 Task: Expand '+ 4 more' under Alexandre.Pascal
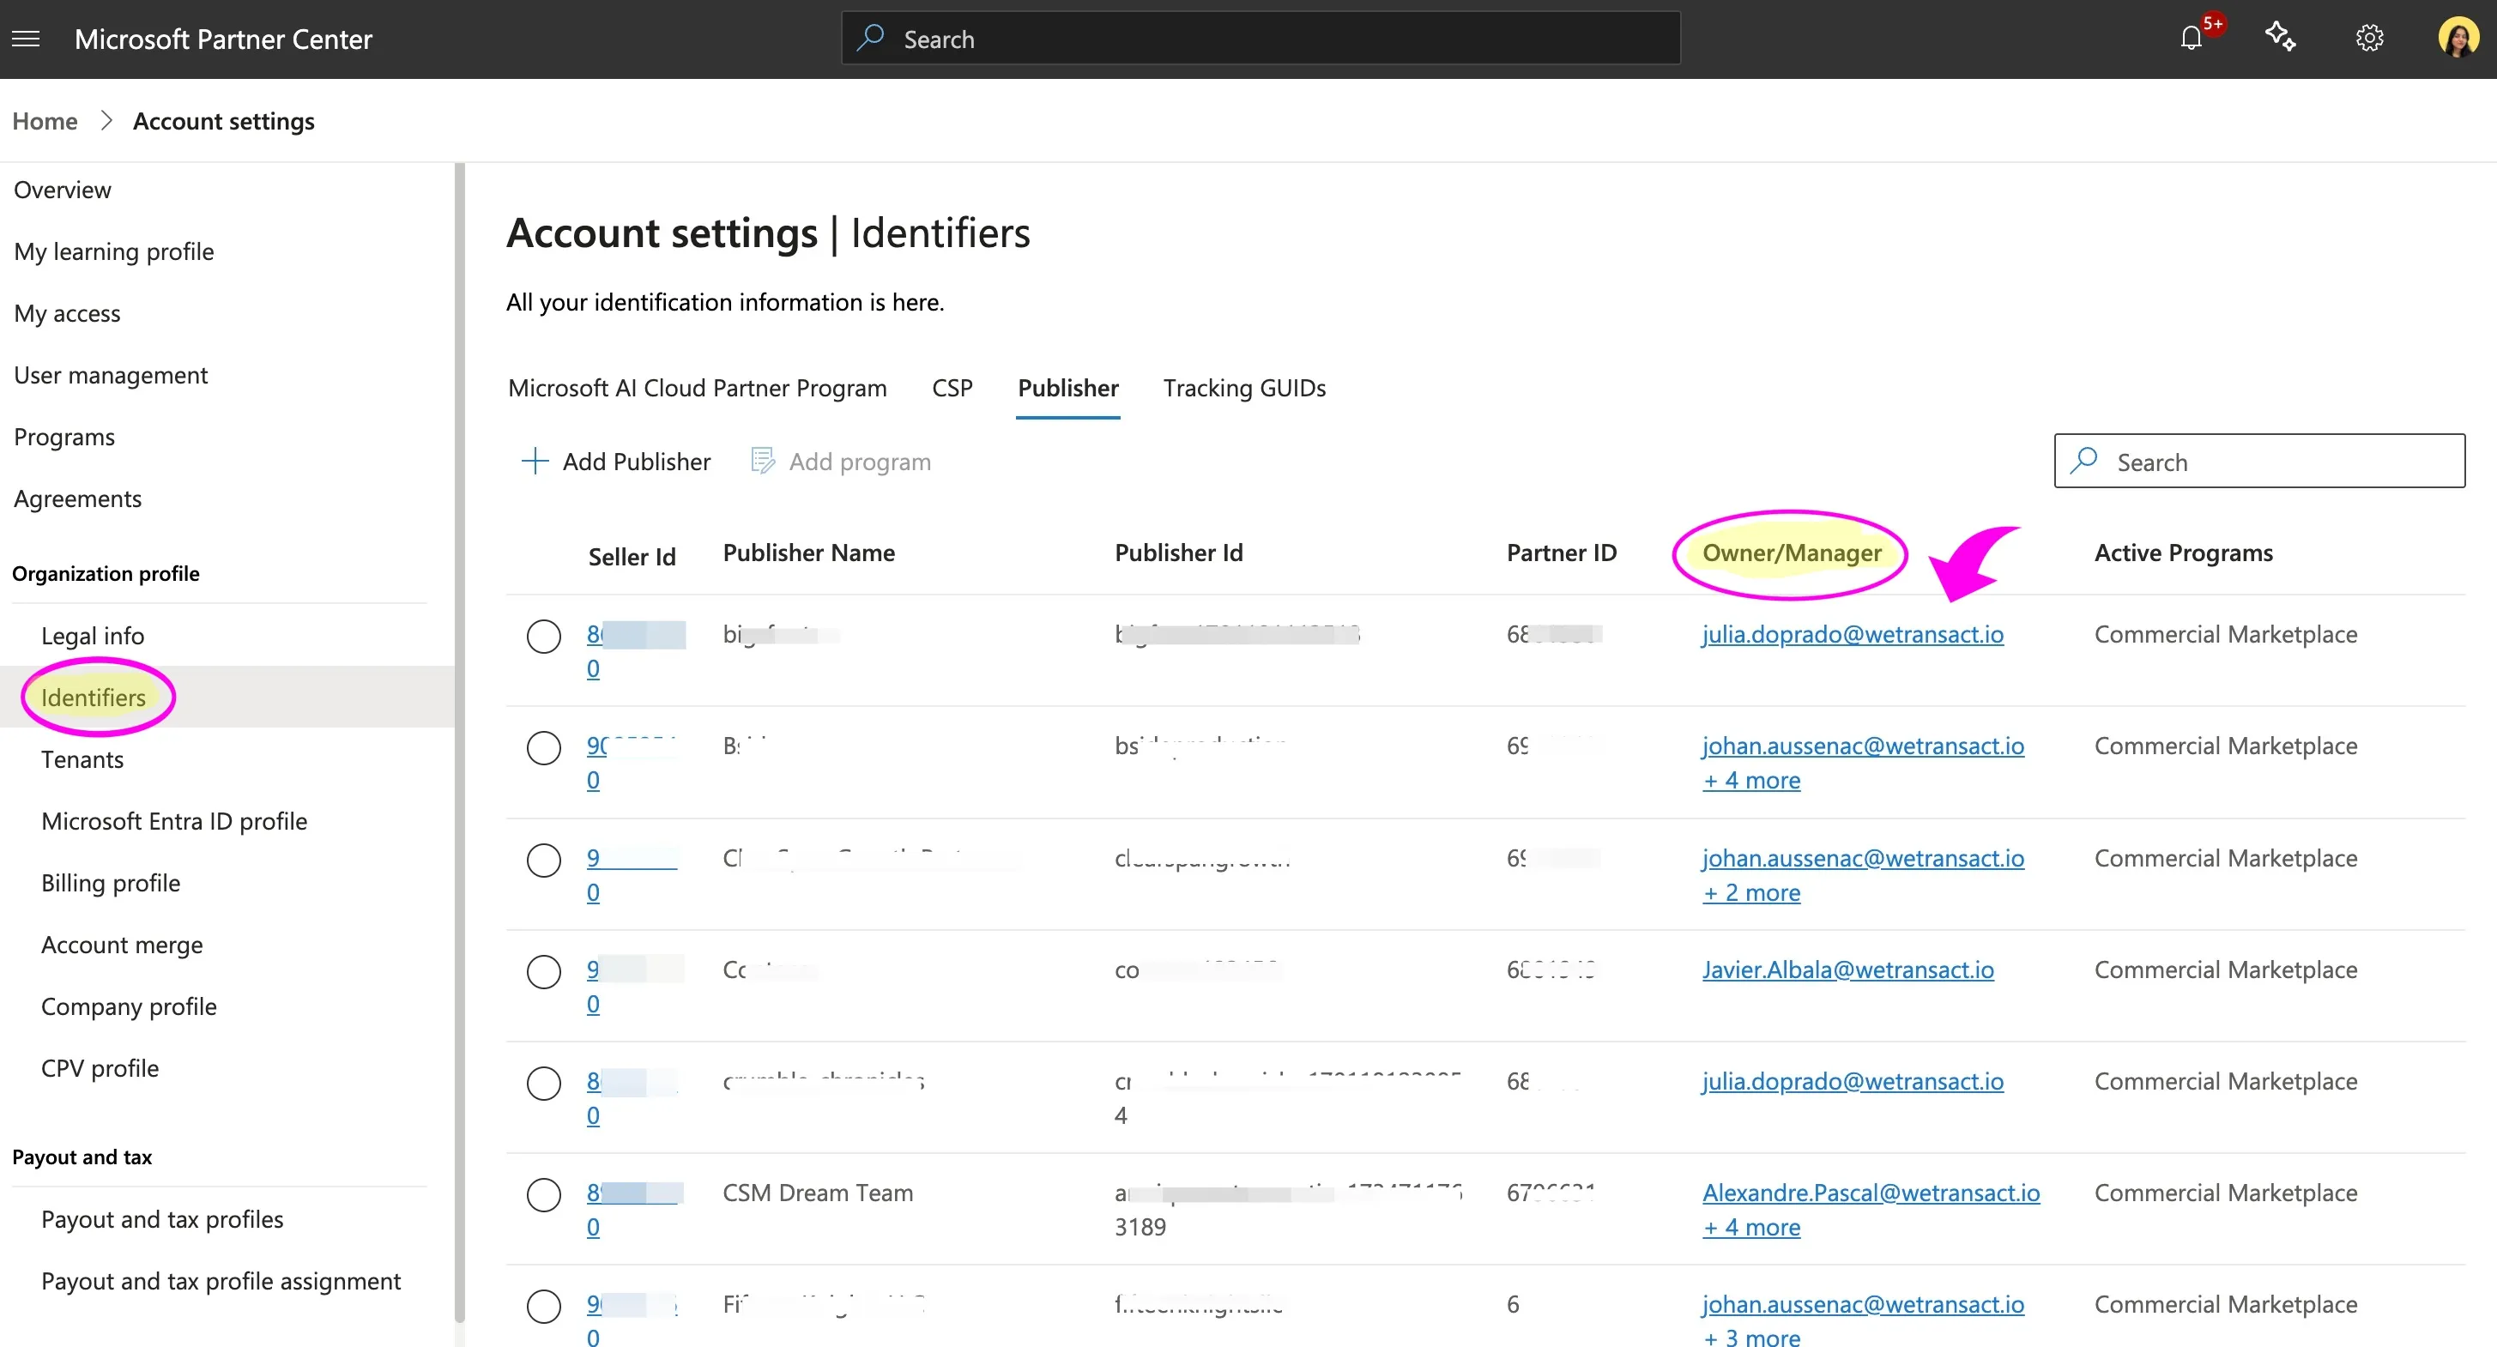1751,1227
